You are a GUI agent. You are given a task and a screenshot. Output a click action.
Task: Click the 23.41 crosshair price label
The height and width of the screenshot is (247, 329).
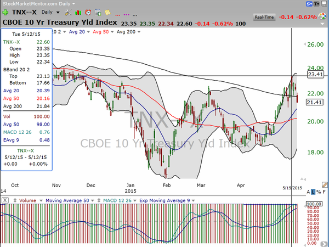click(315, 74)
